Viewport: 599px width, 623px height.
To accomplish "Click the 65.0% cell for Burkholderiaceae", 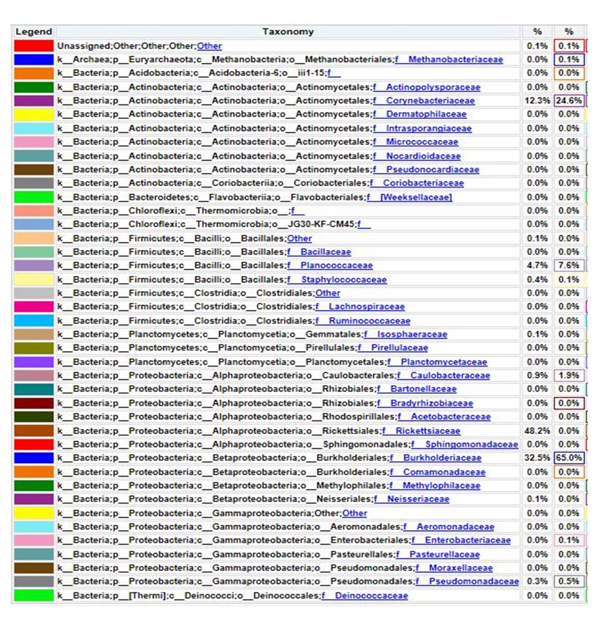I will coord(569,458).
